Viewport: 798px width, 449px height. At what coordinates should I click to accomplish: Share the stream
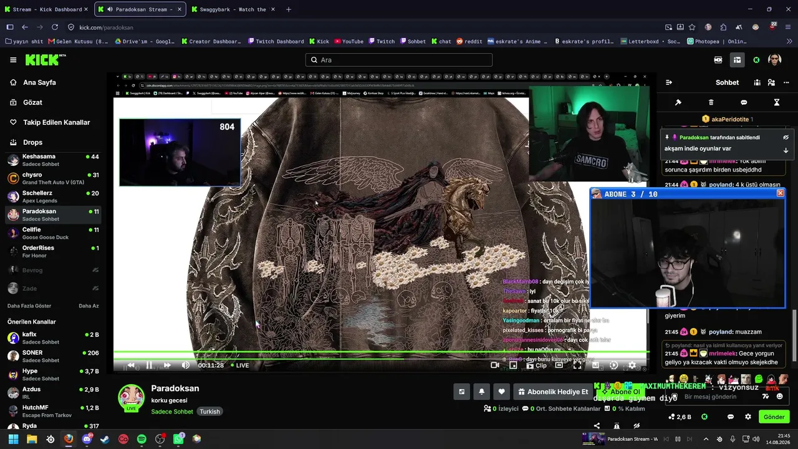click(x=597, y=426)
